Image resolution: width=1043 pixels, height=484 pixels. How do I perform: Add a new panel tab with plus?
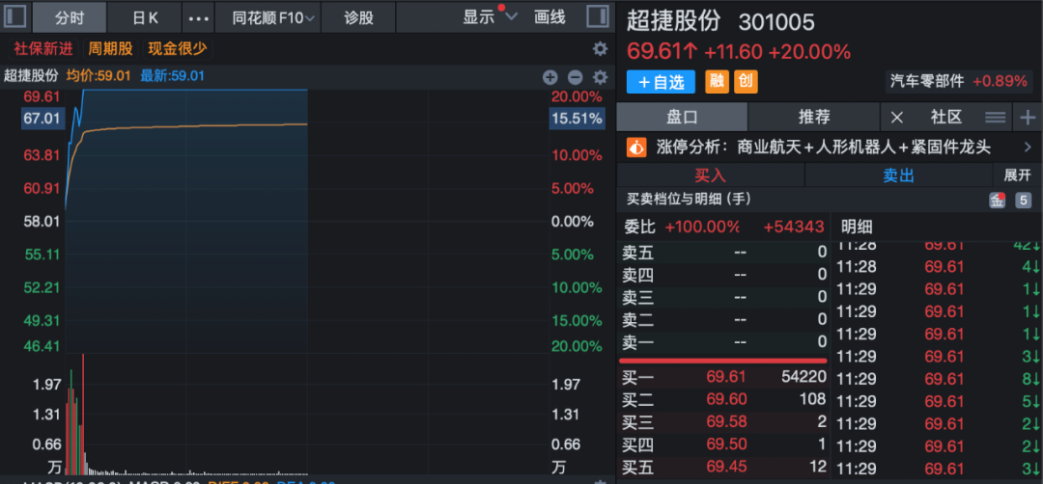pyautogui.click(x=1027, y=117)
